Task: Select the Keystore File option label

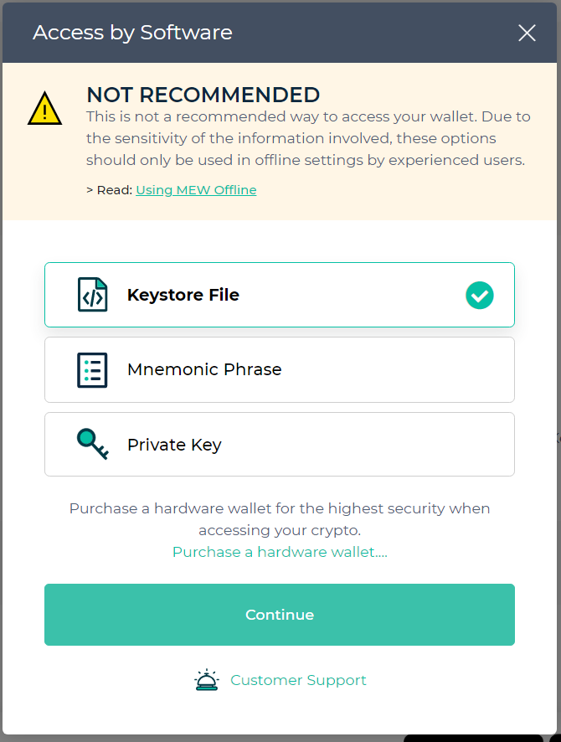Action: (183, 295)
